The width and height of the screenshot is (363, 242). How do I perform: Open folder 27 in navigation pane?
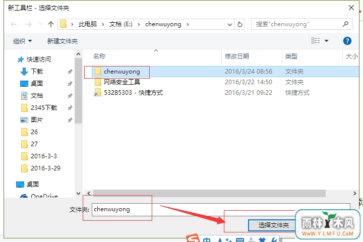click(x=34, y=144)
